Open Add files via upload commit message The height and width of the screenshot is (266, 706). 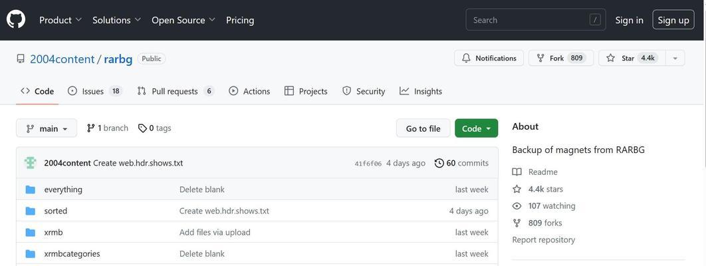(215, 232)
